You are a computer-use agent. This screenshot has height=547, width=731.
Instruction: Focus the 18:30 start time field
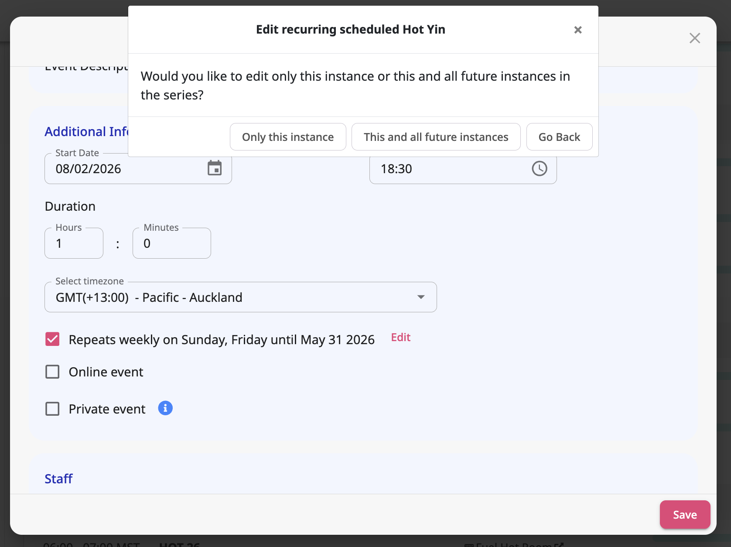click(463, 168)
